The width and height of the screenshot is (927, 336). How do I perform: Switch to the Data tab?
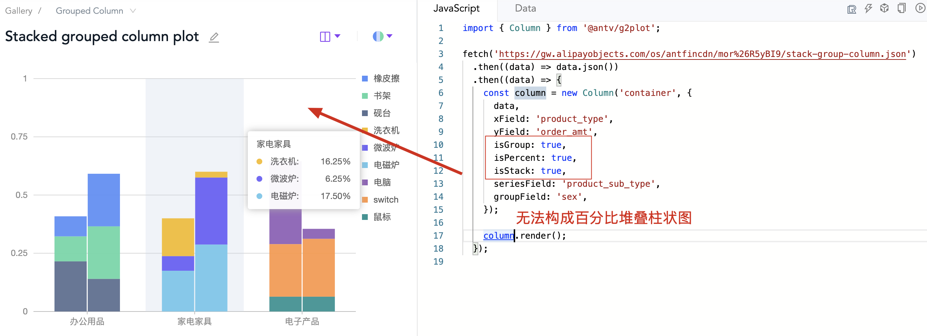(525, 8)
